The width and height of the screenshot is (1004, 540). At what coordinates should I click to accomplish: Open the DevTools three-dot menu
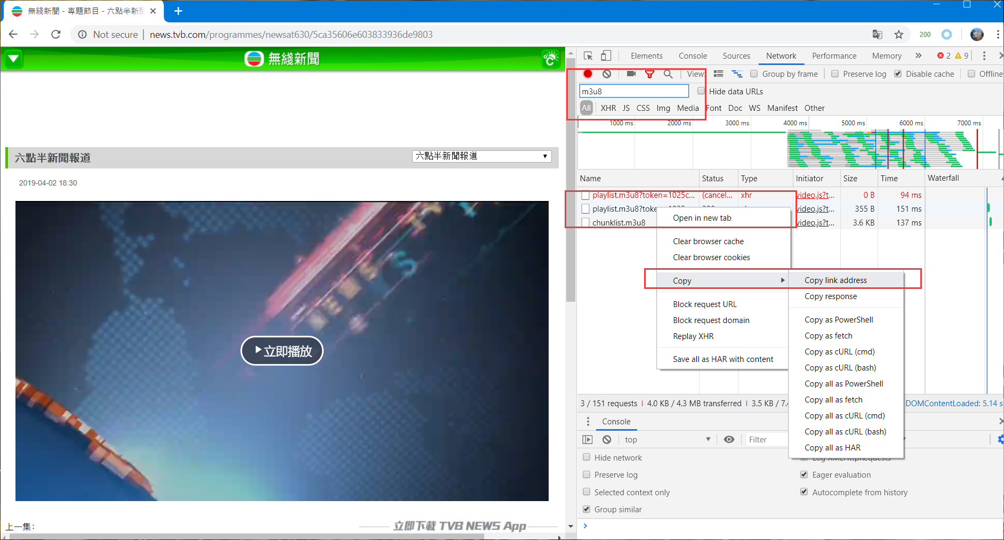point(984,56)
